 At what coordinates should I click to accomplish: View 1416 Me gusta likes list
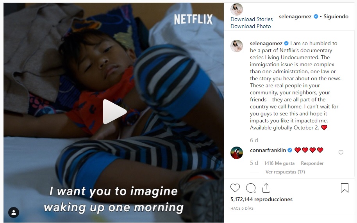pyautogui.click(x=279, y=163)
